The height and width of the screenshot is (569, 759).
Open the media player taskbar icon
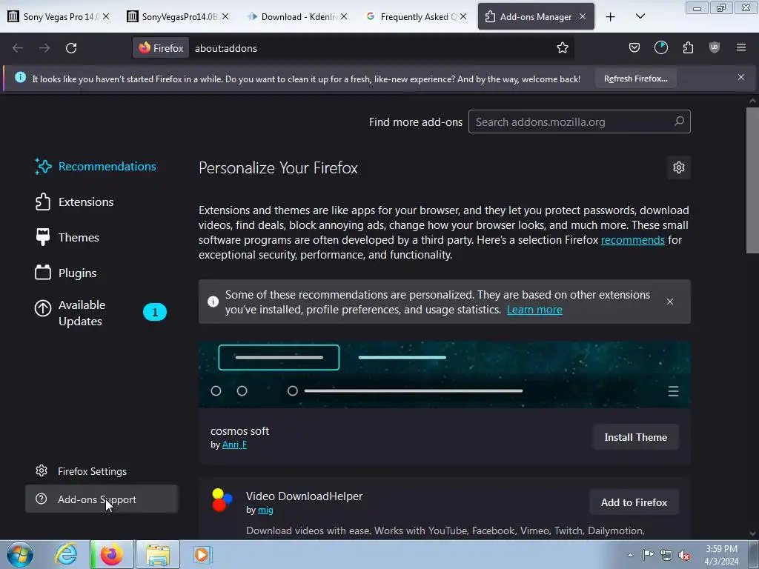click(202, 554)
